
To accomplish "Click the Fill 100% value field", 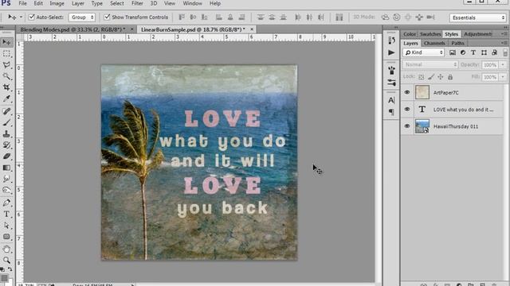I will click(x=490, y=77).
